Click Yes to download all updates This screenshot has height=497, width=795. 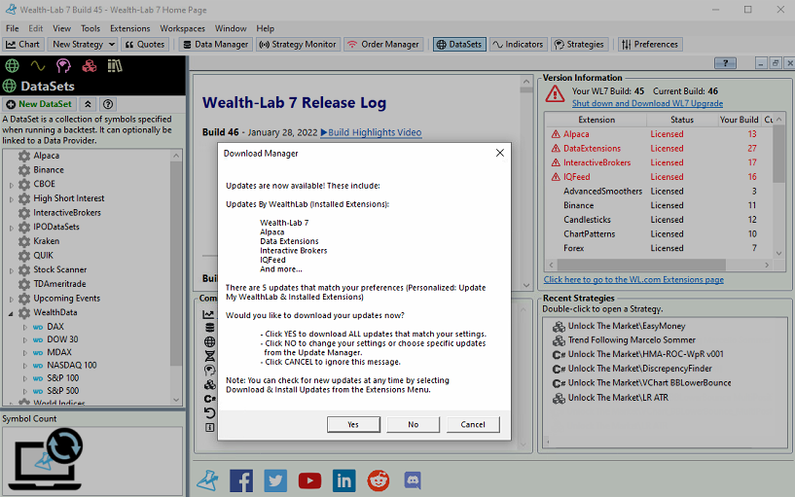pos(353,424)
